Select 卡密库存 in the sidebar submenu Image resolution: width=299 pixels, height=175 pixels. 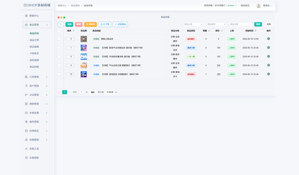tap(34, 53)
